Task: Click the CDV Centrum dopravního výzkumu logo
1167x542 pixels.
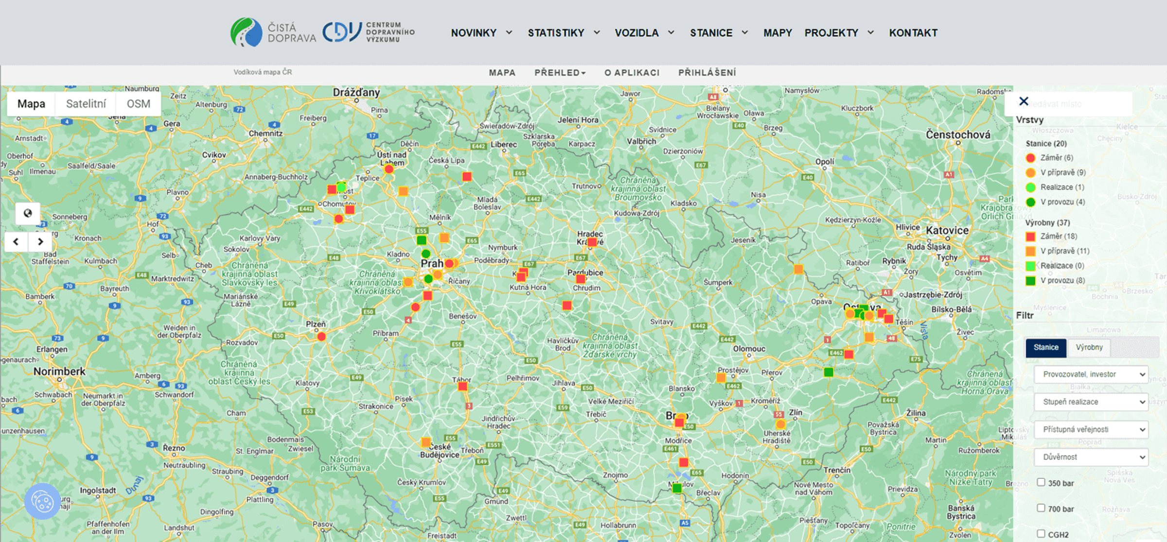Action: pyautogui.click(x=369, y=32)
